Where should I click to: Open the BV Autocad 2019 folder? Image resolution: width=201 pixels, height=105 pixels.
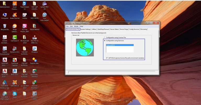pos(25,39)
